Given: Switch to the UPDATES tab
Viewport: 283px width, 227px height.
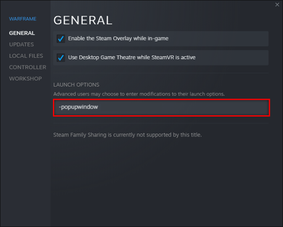Looking at the screenshot, I should click(x=21, y=44).
